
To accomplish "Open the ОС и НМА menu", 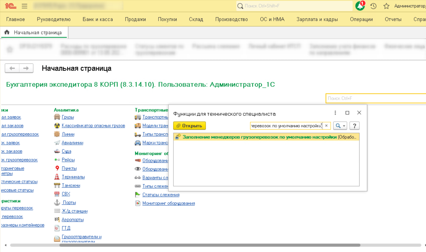I will 272,19.
